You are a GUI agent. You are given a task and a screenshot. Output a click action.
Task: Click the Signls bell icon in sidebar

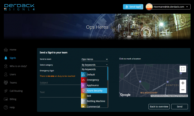click(x=6, y=58)
